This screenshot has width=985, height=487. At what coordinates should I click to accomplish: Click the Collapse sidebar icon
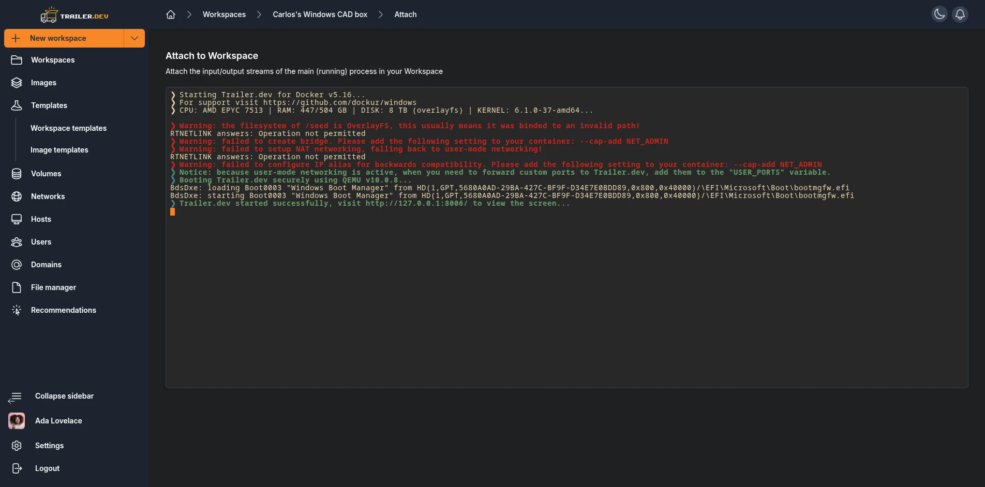(15, 397)
